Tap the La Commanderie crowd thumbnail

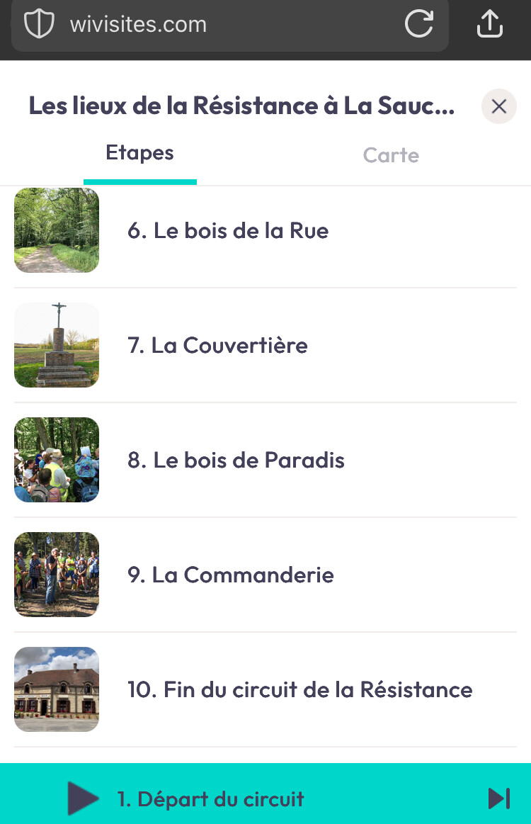57,575
